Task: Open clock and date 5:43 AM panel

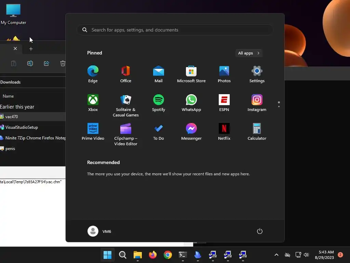Action: (324, 255)
